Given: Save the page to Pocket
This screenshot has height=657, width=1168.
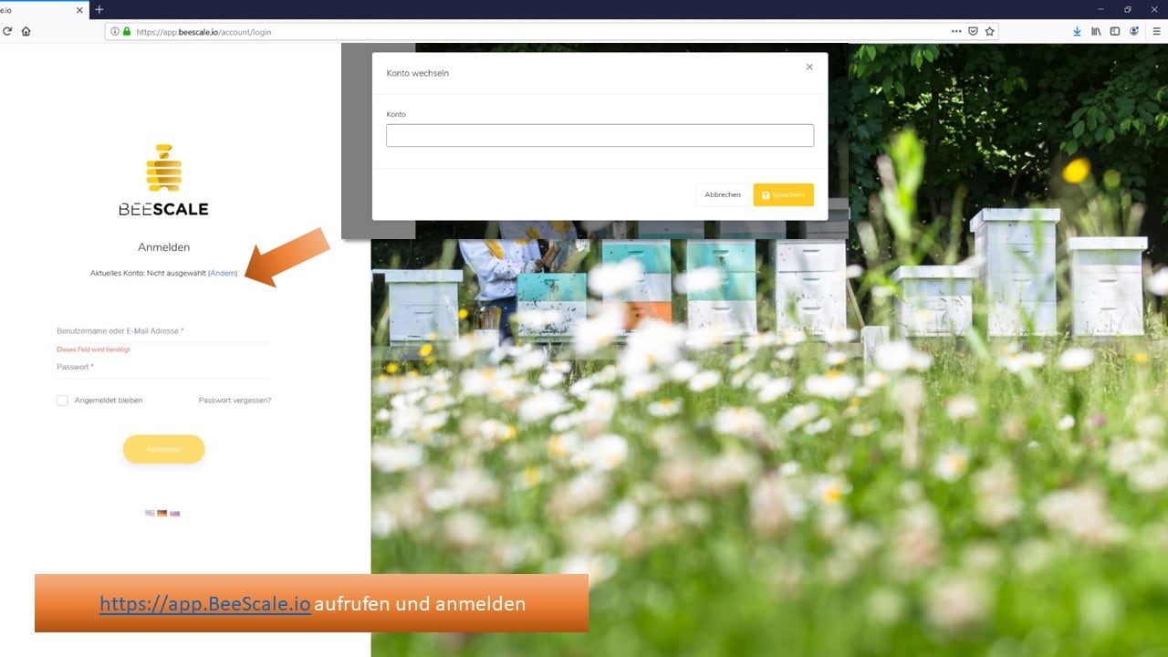Looking at the screenshot, I should point(973,31).
